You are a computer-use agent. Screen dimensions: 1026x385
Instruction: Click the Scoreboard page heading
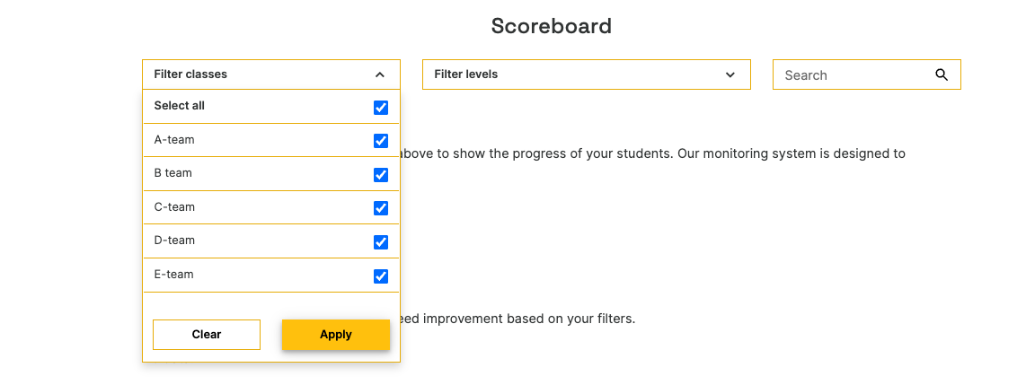click(551, 26)
